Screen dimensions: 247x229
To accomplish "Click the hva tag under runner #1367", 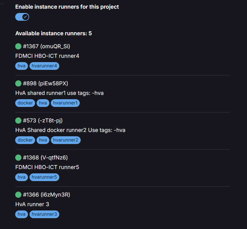I will (x=22, y=66).
